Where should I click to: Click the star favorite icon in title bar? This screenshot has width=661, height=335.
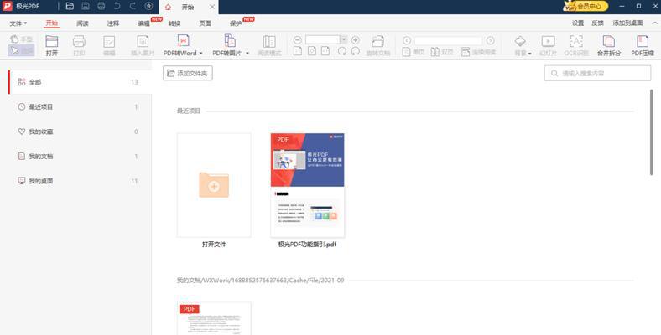tap(148, 7)
